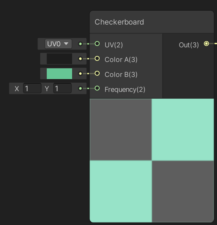Click the UV(2) input port circle
217x225 pixels.
(97, 44)
